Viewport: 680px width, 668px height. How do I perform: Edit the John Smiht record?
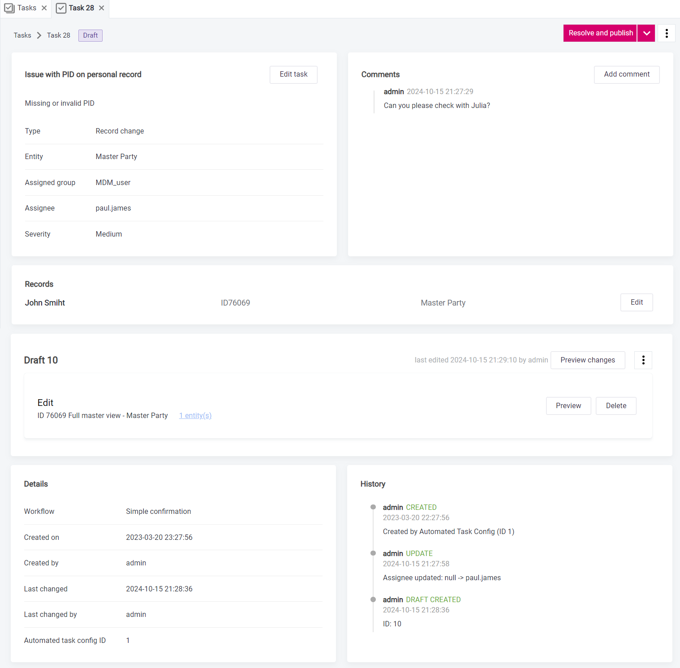click(637, 302)
